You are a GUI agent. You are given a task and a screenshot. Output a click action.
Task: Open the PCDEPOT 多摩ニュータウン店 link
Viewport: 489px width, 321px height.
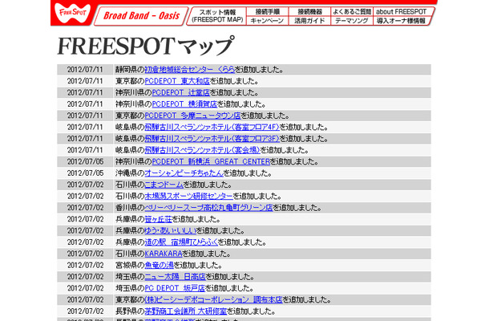(192, 116)
